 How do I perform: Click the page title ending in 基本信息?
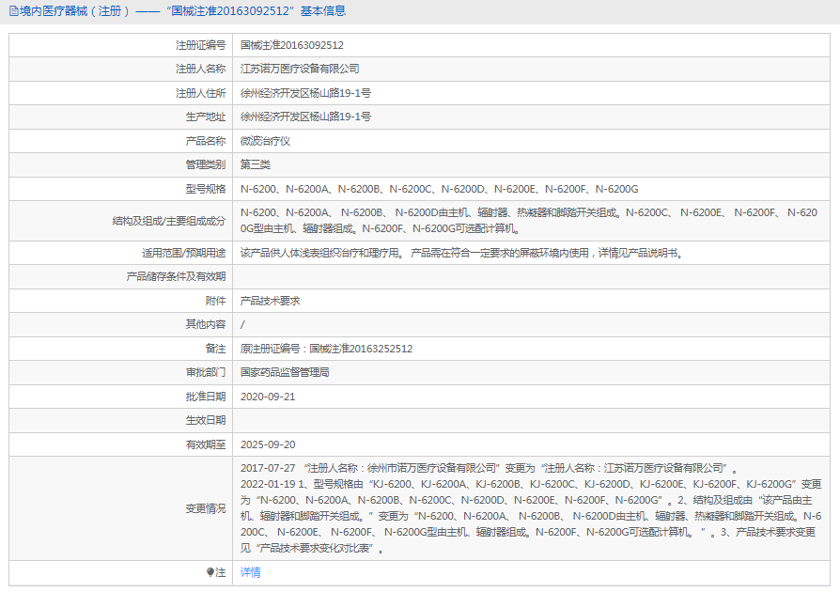182,11
